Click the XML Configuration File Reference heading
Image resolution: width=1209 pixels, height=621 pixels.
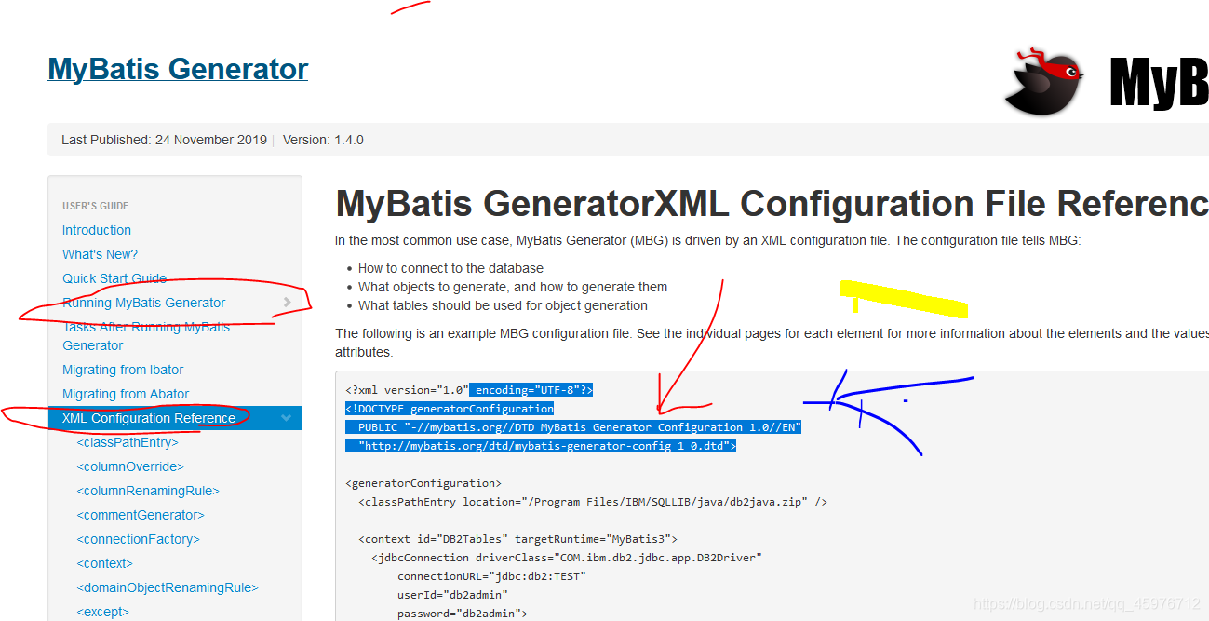pos(772,204)
